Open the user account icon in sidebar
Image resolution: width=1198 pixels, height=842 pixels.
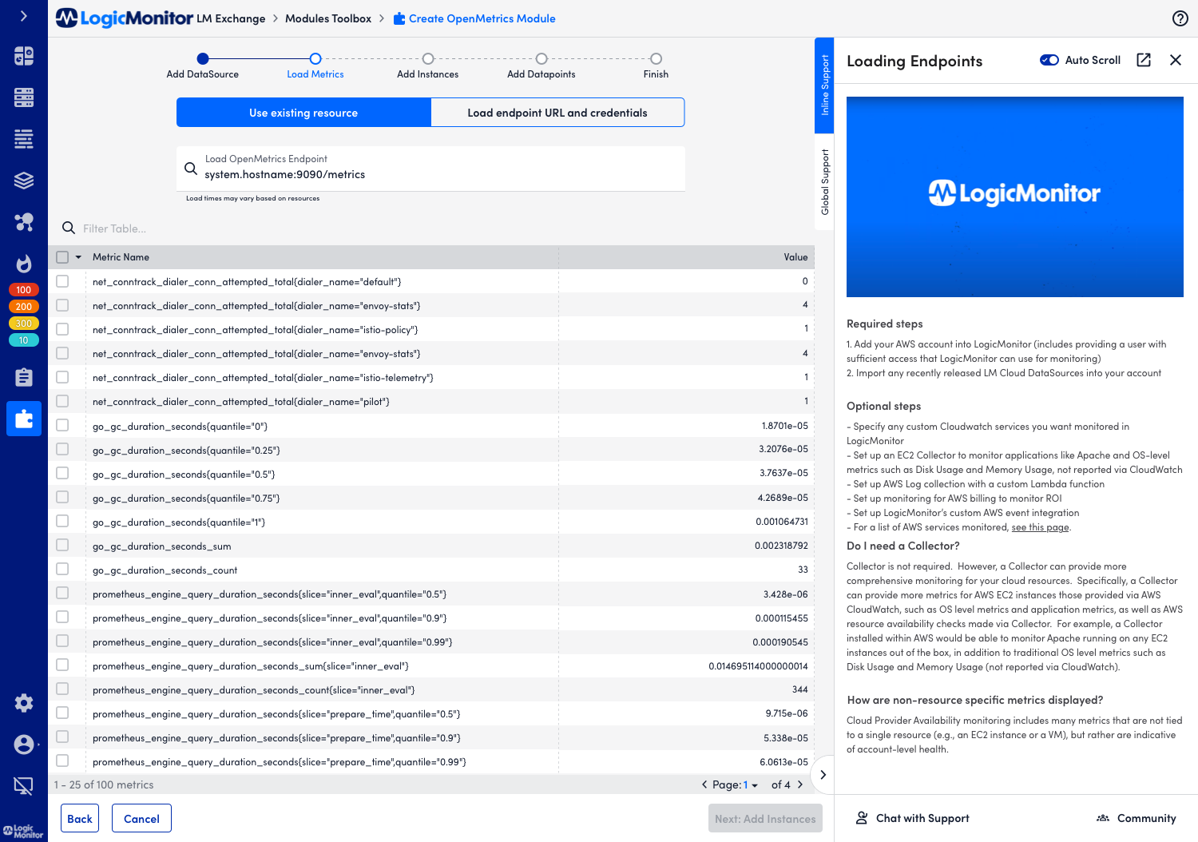(24, 745)
